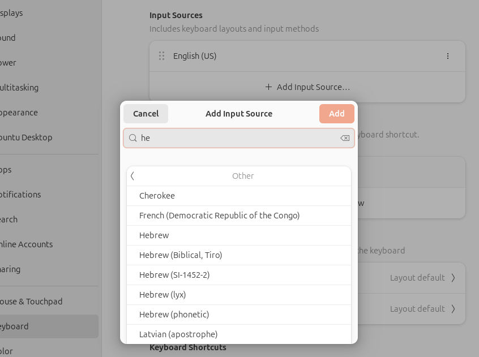The width and height of the screenshot is (479, 357).
Task: Open Displays in settings sidebar
Action: [49, 13]
